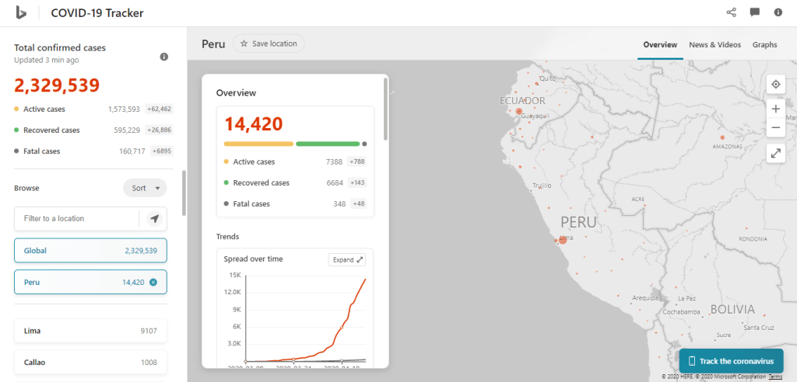
Task: Click the global total 2,329,539 in red
Action: [x=57, y=85]
